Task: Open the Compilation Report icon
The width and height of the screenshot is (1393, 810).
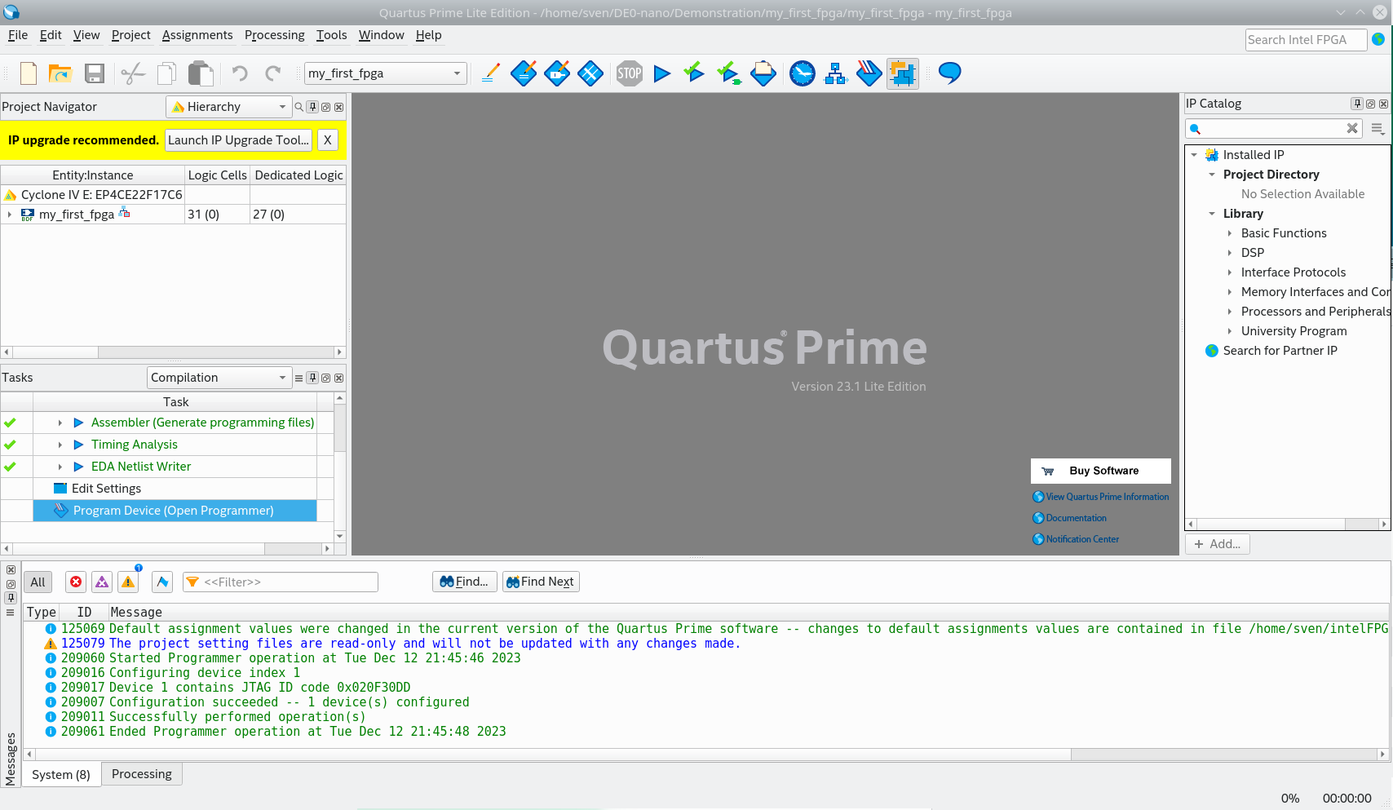Action: click(763, 73)
